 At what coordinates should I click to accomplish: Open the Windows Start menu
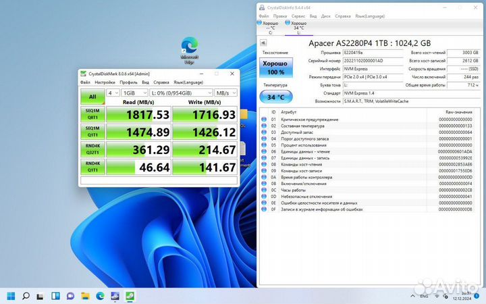coord(11,296)
